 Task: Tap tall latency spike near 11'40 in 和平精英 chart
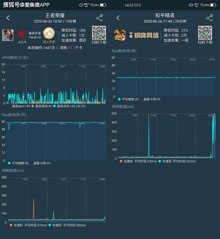click(x=149, y=135)
